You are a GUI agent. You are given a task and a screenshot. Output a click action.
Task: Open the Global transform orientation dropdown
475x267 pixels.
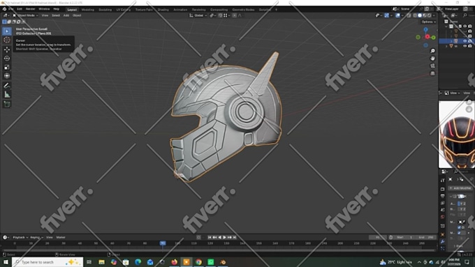click(198, 15)
